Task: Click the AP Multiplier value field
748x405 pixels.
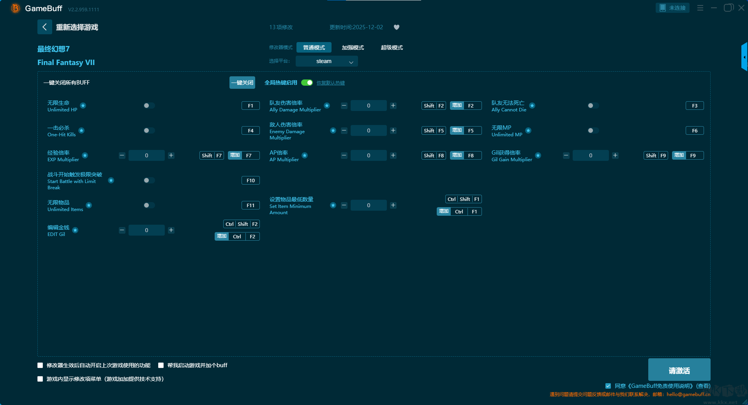Action: pos(369,155)
